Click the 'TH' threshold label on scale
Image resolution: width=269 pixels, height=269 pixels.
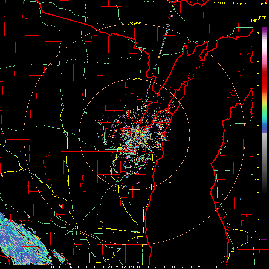click(257, 233)
